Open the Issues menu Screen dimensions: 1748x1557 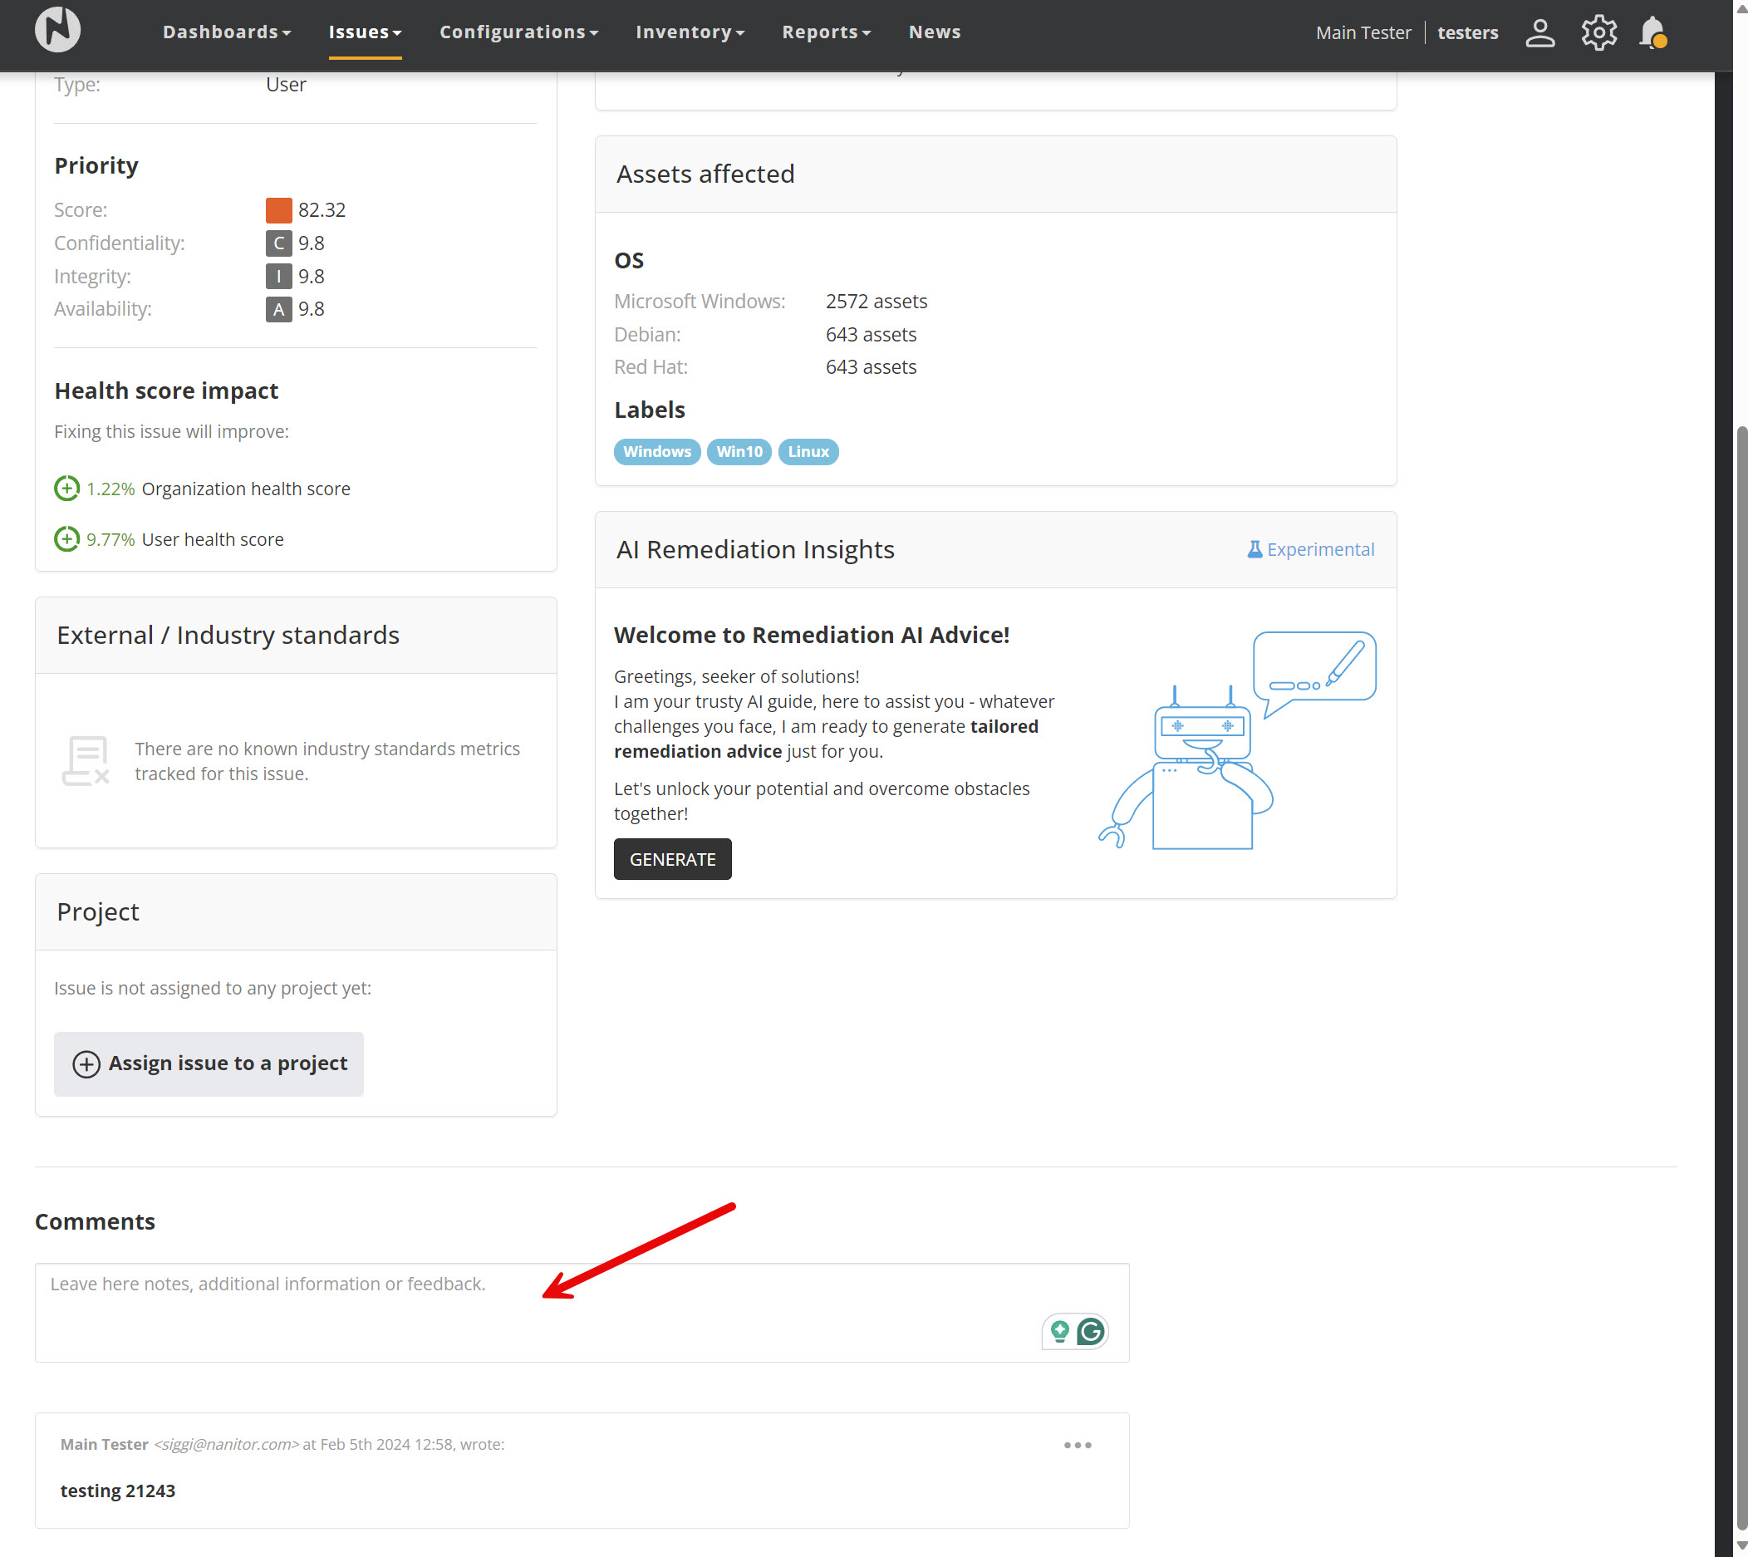[365, 32]
